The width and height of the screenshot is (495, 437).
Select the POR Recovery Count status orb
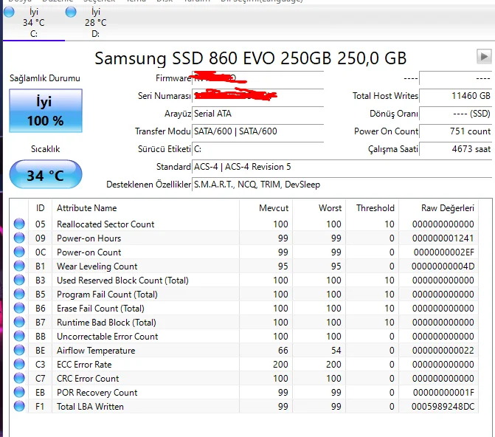tap(19, 392)
